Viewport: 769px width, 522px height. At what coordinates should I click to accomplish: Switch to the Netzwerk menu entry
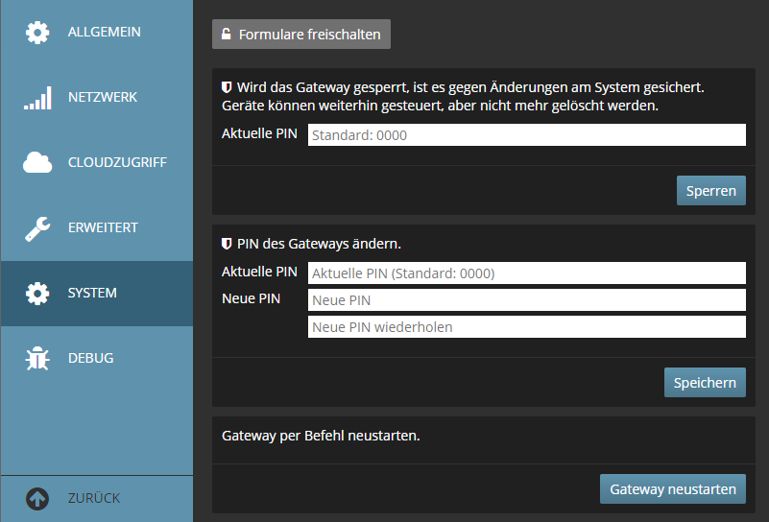pos(103,98)
